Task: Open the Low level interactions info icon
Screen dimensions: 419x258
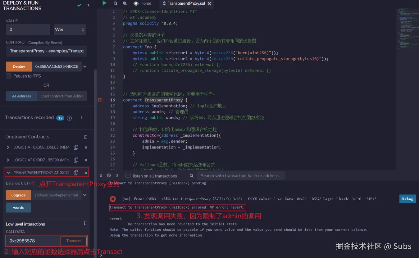Action: [84, 223]
